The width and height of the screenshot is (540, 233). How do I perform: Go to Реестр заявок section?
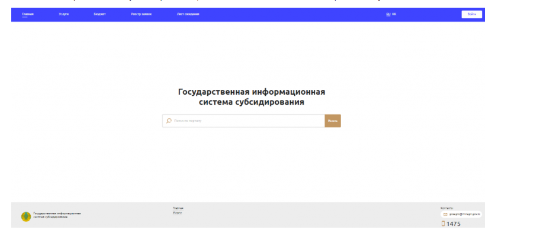click(141, 14)
